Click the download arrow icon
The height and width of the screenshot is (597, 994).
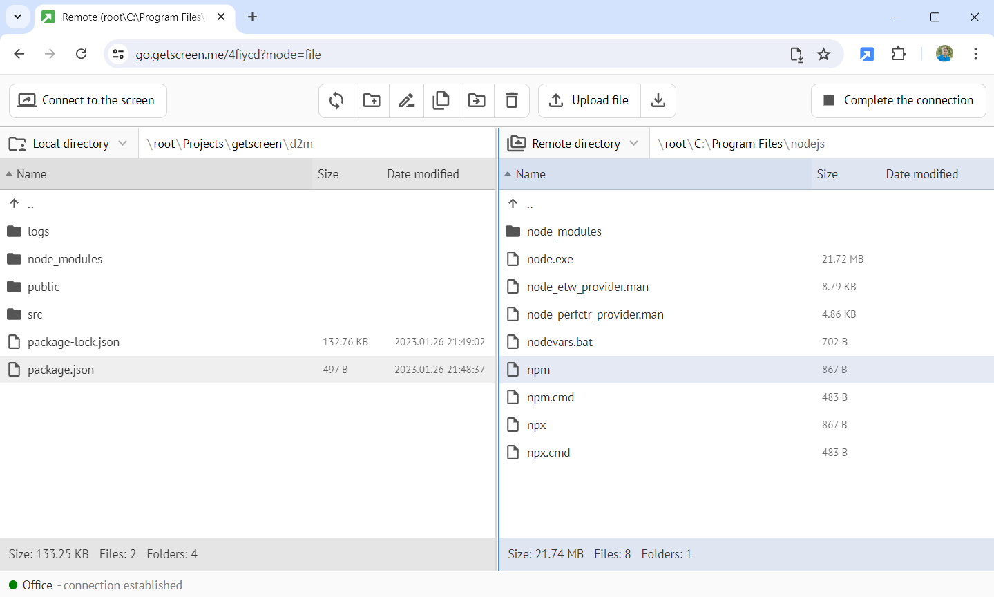(658, 101)
